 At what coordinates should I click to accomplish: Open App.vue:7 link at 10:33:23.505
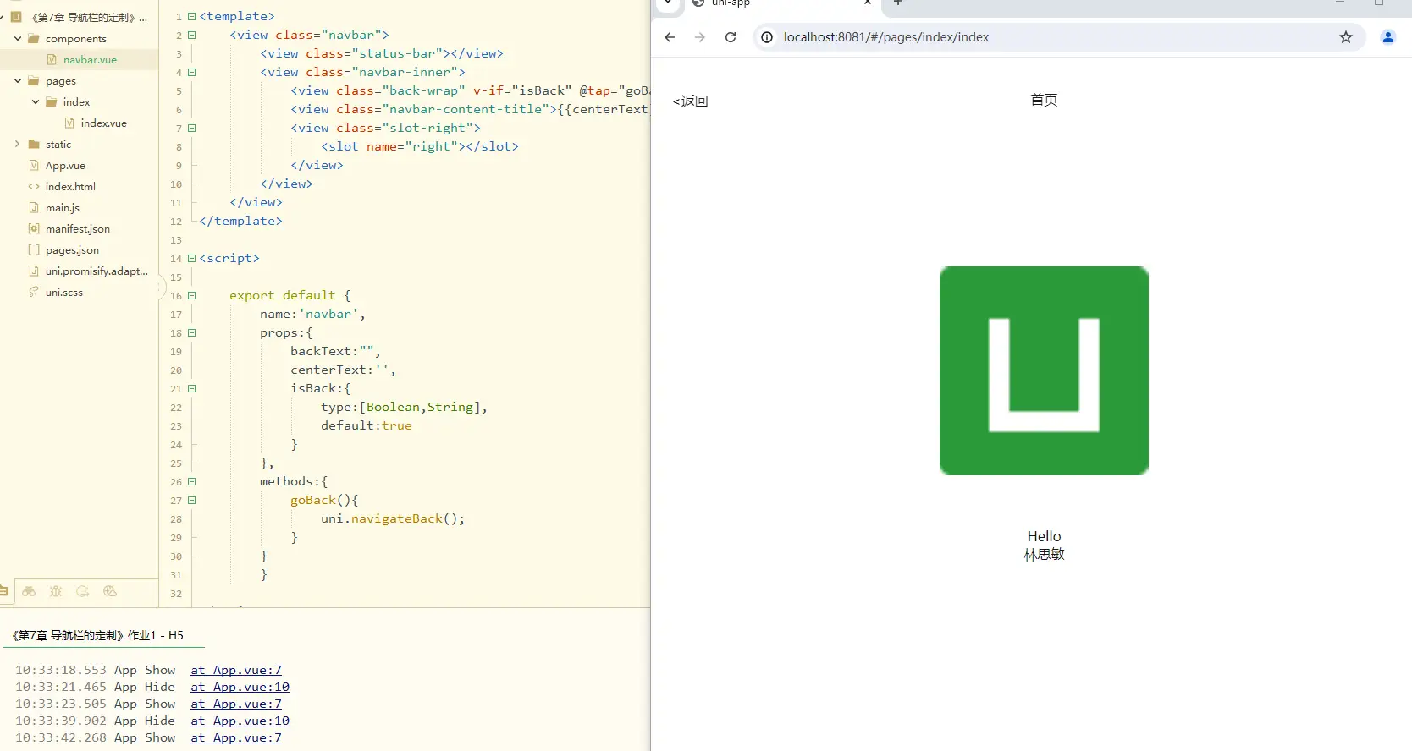tap(236, 704)
